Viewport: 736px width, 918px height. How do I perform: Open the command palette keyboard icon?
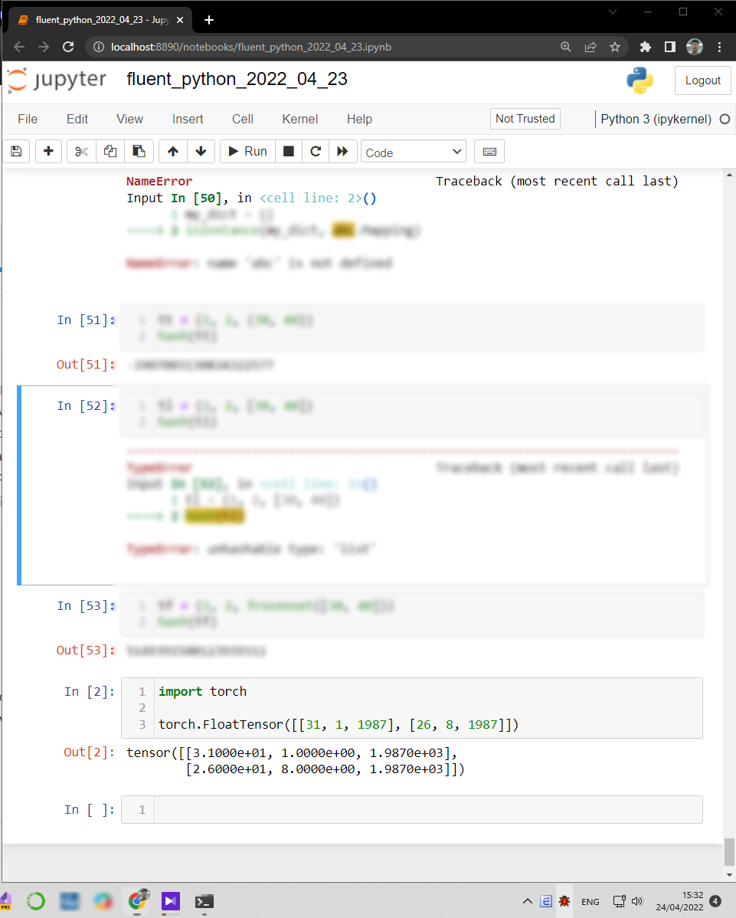tap(489, 152)
